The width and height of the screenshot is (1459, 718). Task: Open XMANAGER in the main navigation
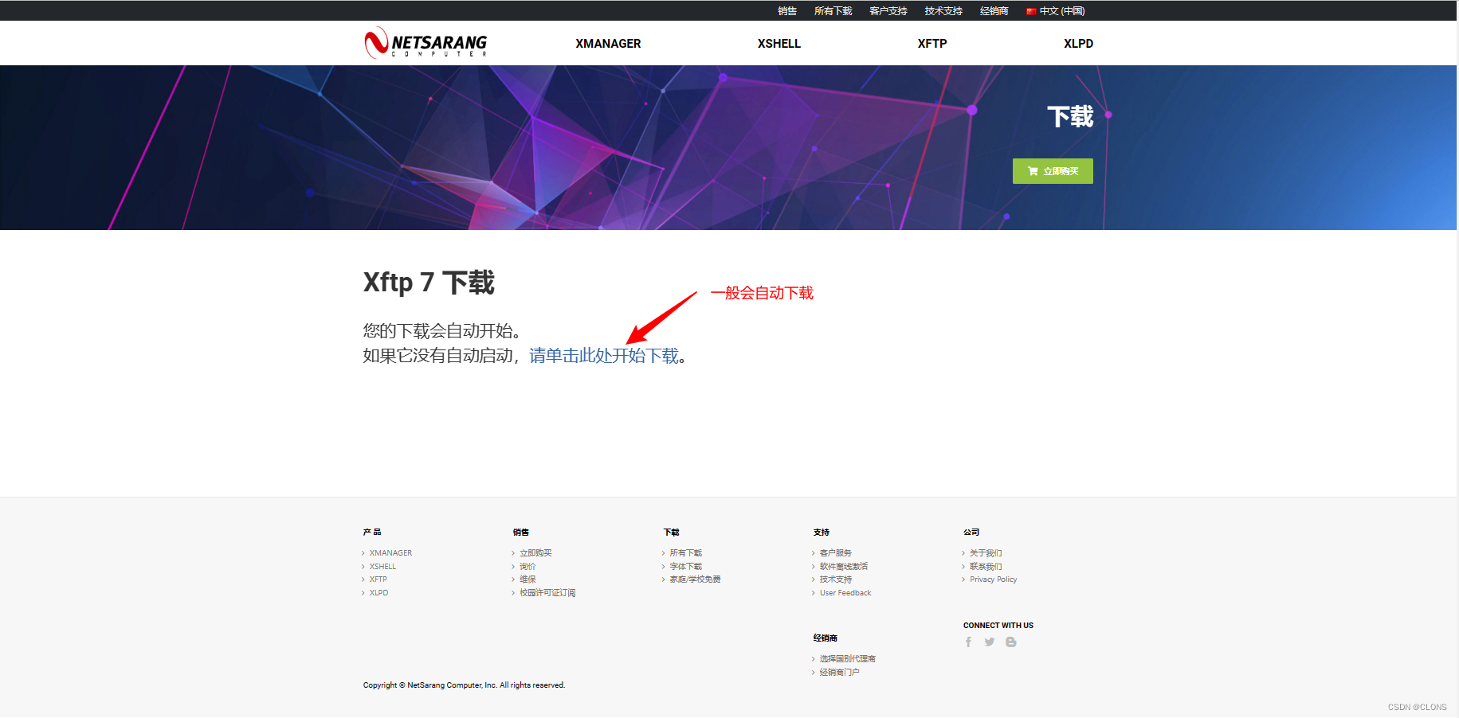pos(608,44)
